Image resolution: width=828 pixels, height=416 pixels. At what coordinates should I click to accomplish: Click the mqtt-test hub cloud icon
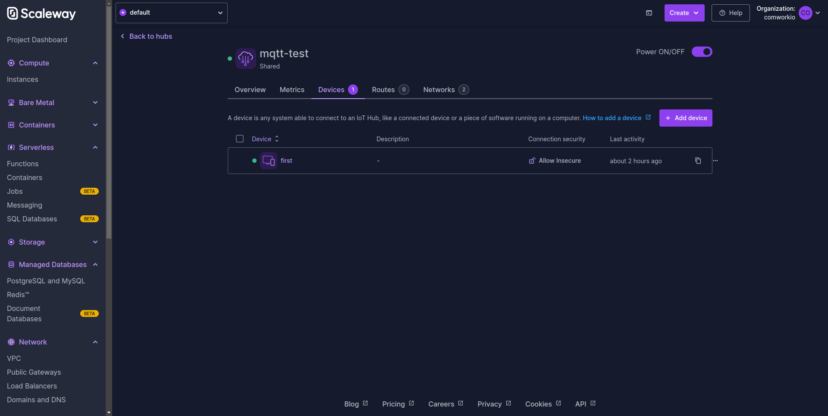pyautogui.click(x=246, y=59)
